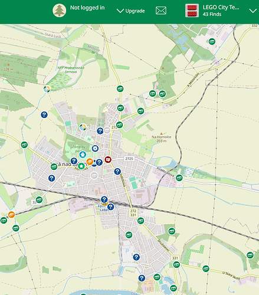Select mystery cache beside the P parking symbol
259x295 pixels.
click(136, 257)
